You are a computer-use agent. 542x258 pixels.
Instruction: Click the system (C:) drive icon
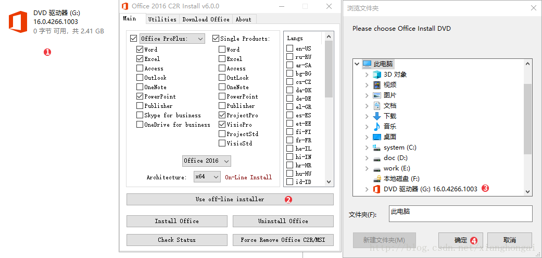(x=377, y=148)
